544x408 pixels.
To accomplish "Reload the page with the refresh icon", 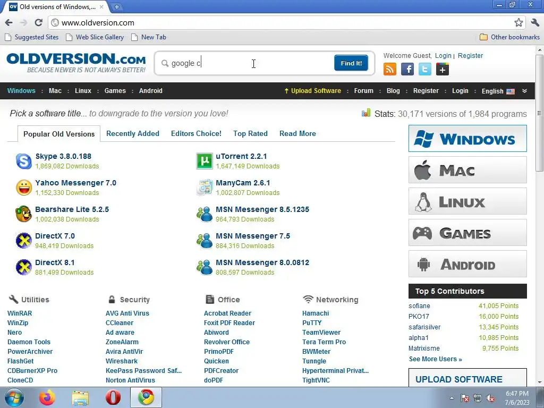I will 38,23.
